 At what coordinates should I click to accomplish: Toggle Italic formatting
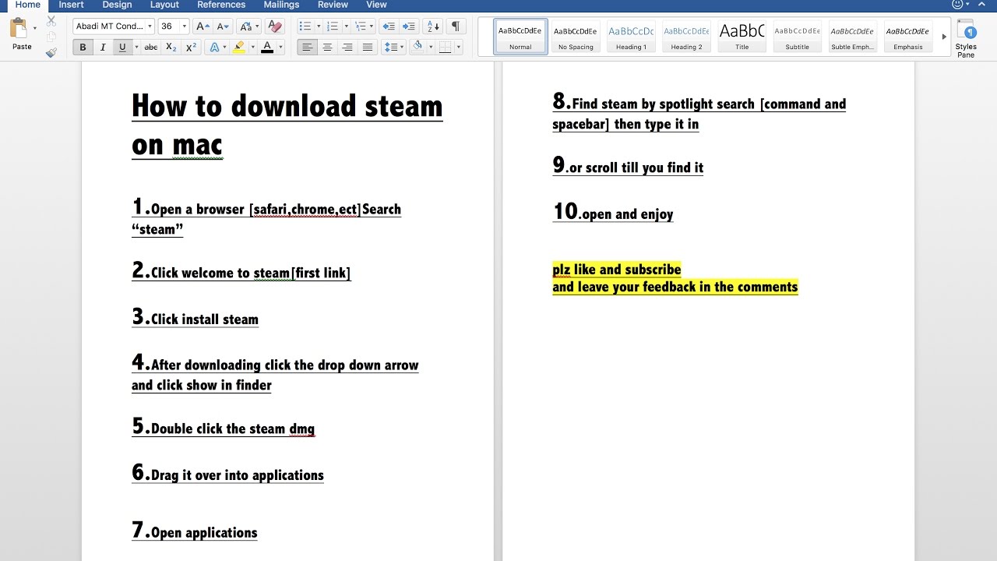click(x=102, y=48)
